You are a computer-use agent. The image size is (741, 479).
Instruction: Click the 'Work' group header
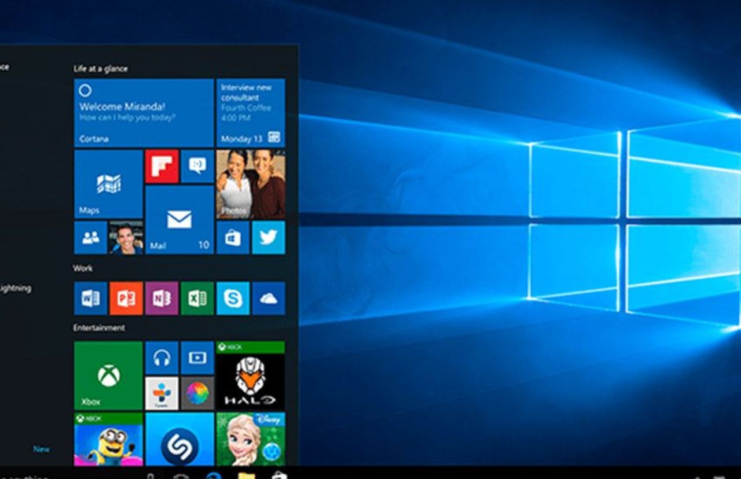coord(83,268)
